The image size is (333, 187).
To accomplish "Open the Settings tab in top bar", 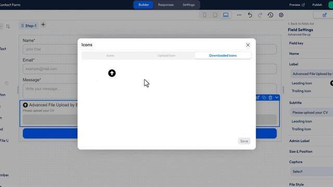I will (188, 5).
